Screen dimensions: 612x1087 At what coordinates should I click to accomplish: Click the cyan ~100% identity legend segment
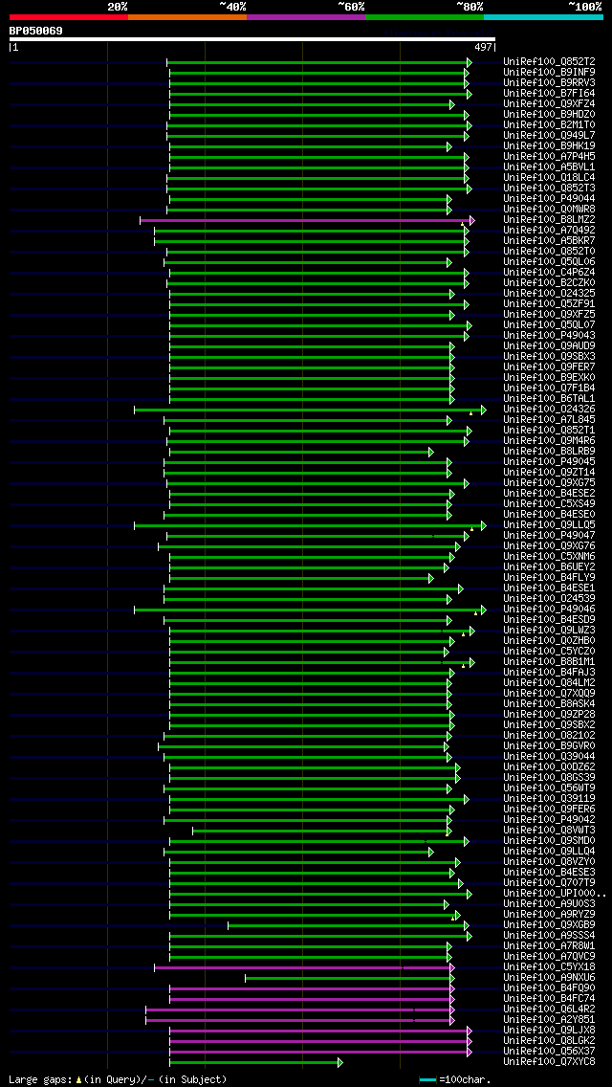tap(543, 16)
